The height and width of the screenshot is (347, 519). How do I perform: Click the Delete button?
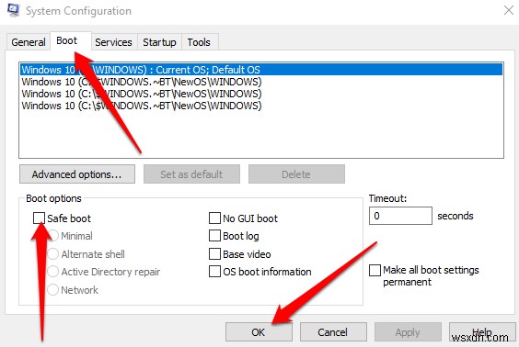[x=296, y=174]
